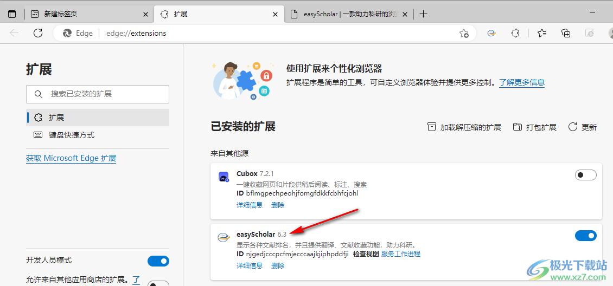Viewport: 613px width, 286px height.
Task: Click the 了解 link beside other stores text
Action: pos(136,279)
